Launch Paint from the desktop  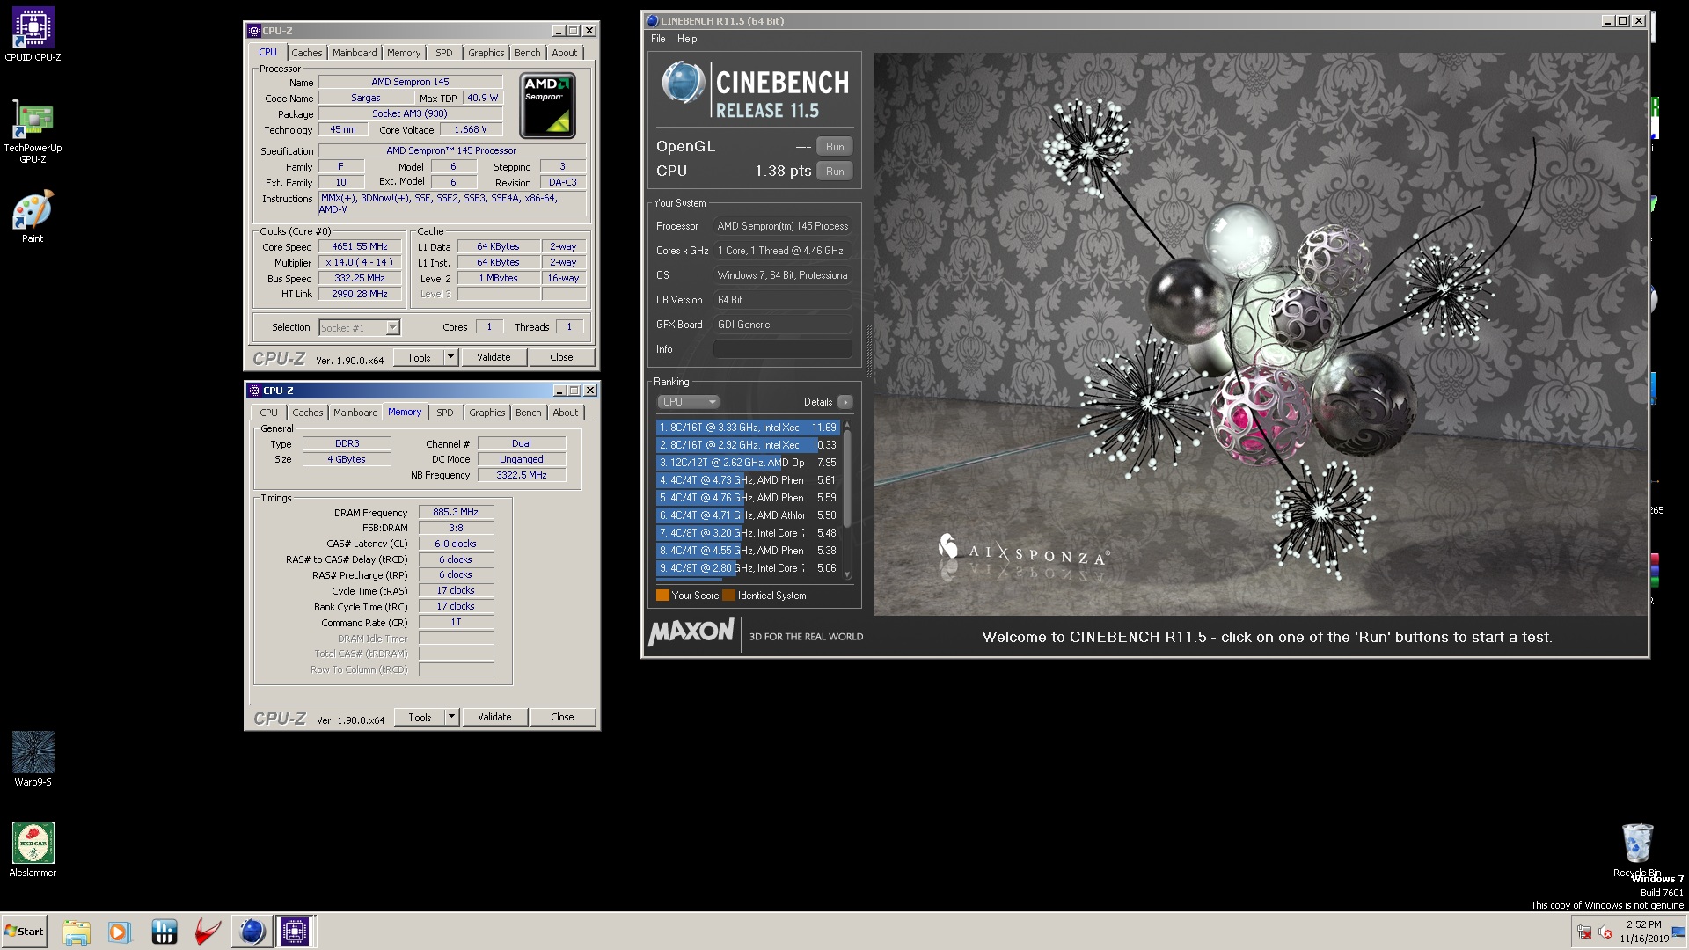pyautogui.click(x=33, y=217)
